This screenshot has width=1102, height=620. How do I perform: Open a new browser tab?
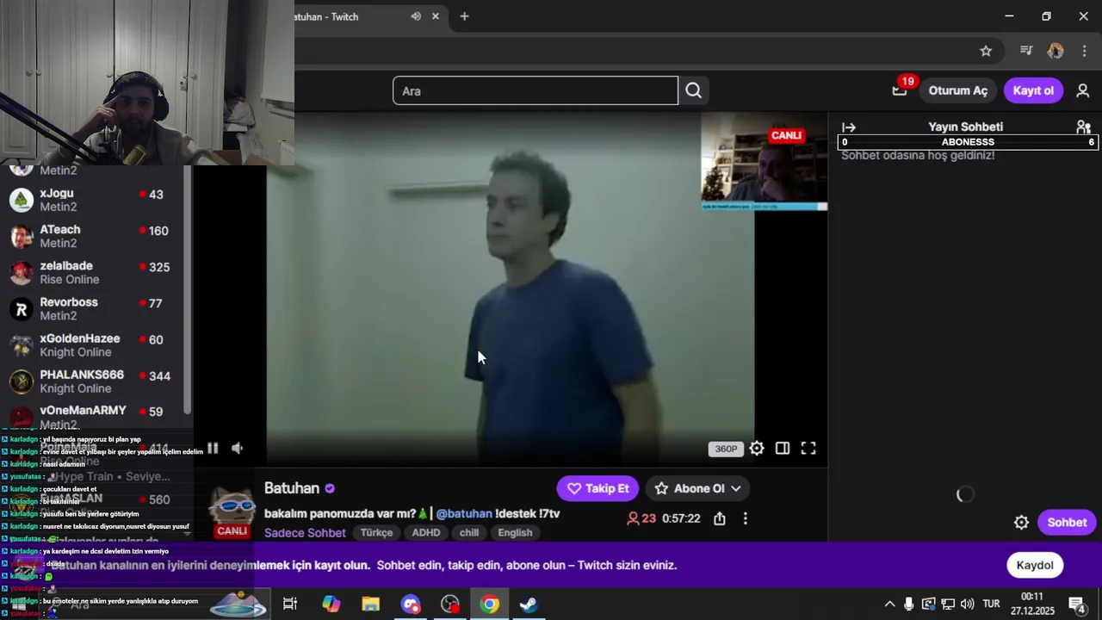pyautogui.click(x=464, y=16)
